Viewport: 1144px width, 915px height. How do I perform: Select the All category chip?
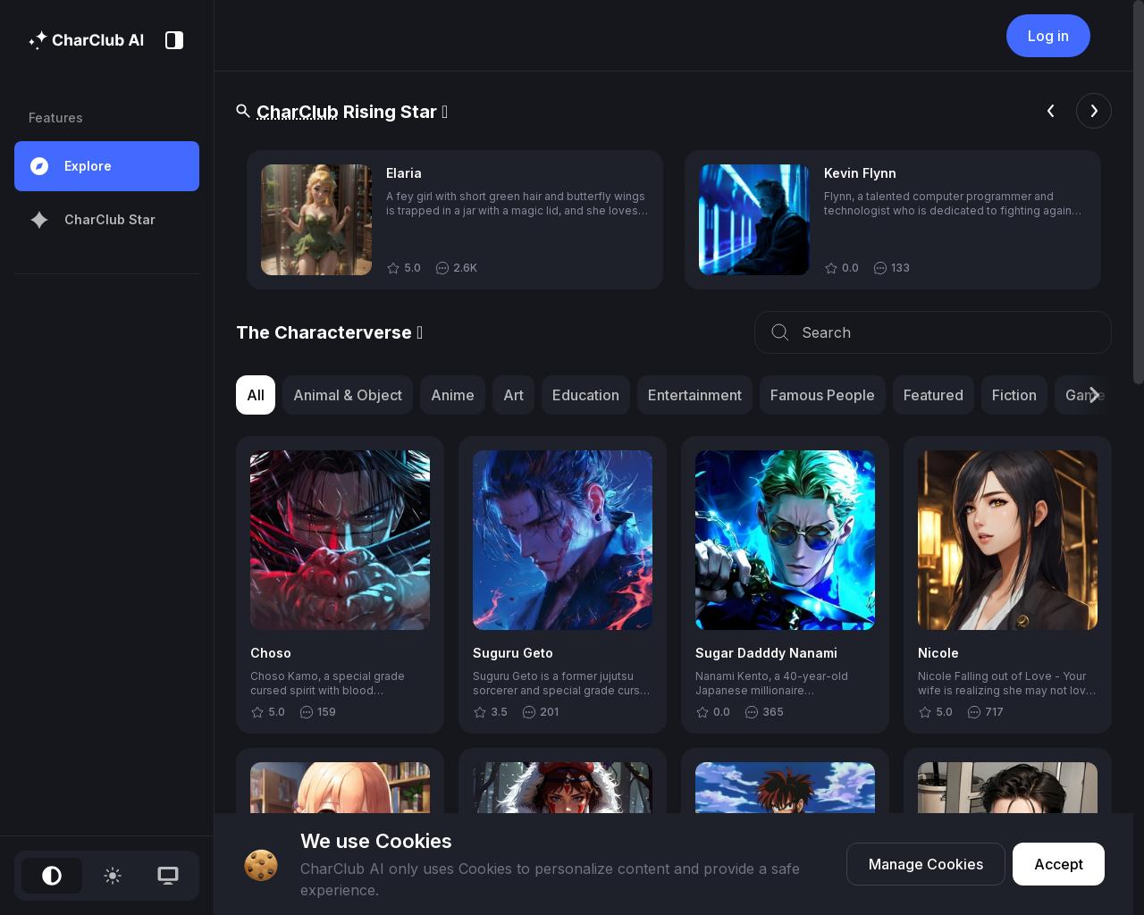coord(256,395)
